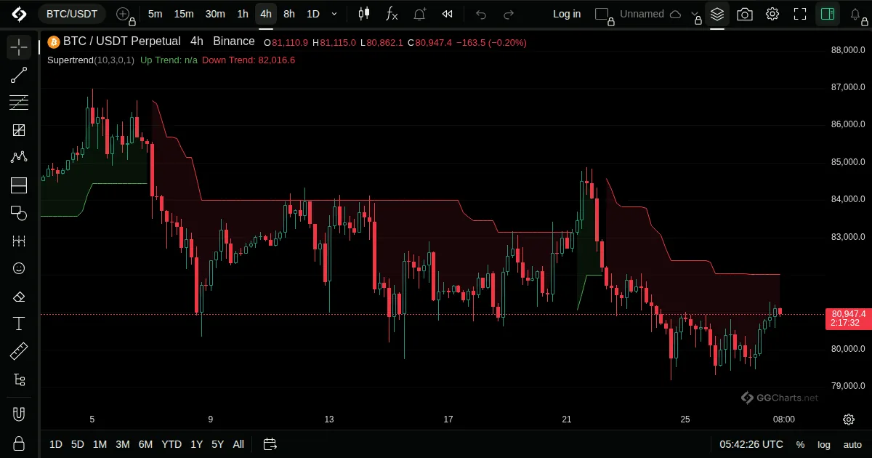The width and height of the screenshot is (872, 458).
Task: Switch to the 30m timeframe
Action: 215,14
